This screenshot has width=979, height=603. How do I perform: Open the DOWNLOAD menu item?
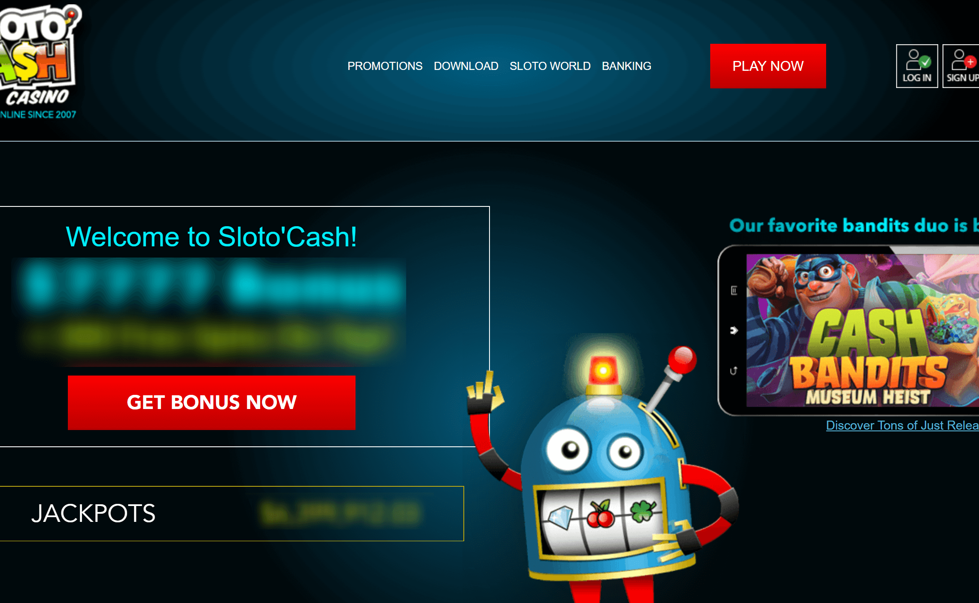[466, 66]
